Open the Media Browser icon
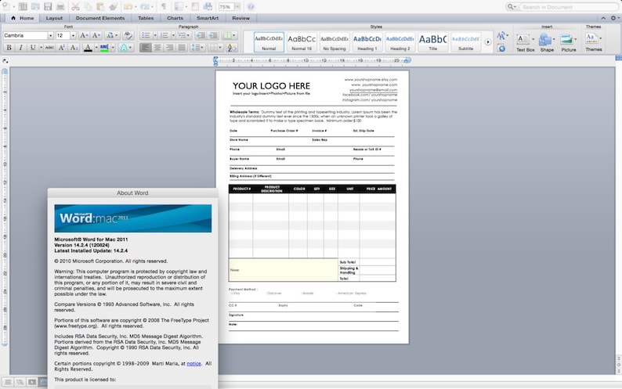The image size is (622, 389). [x=208, y=6]
